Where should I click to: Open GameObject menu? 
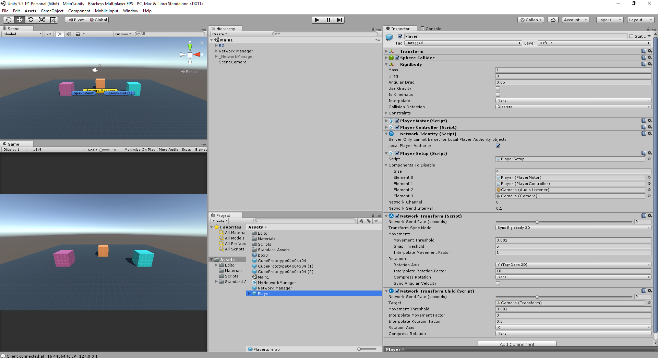(x=52, y=11)
